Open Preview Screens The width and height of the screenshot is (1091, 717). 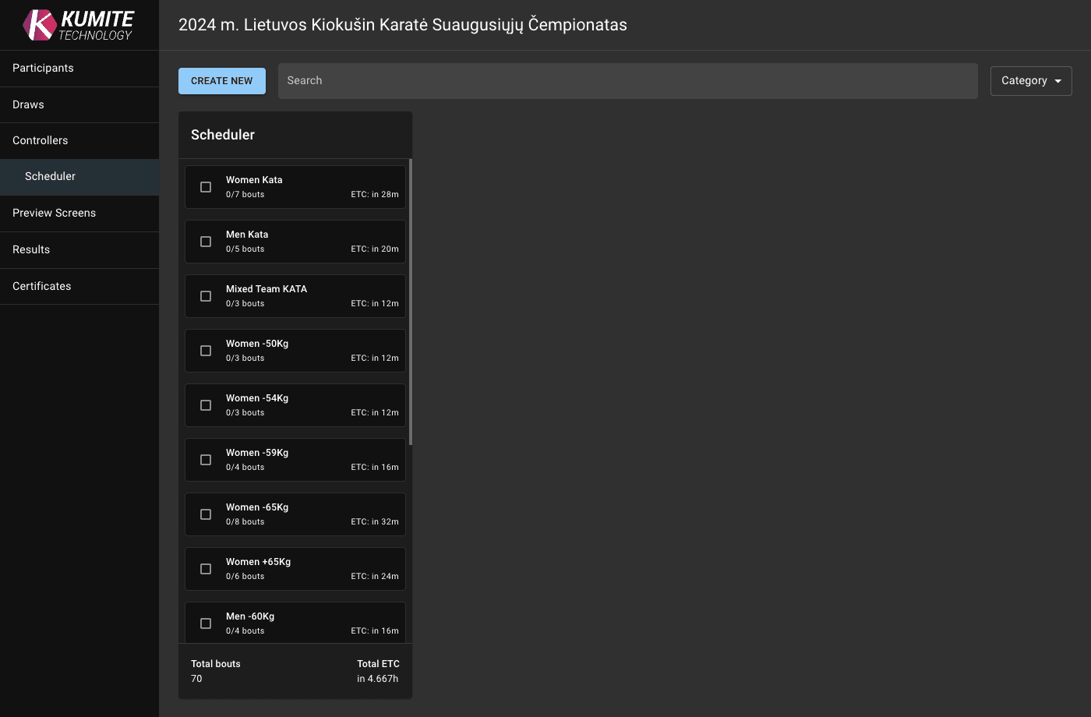[x=54, y=213]
